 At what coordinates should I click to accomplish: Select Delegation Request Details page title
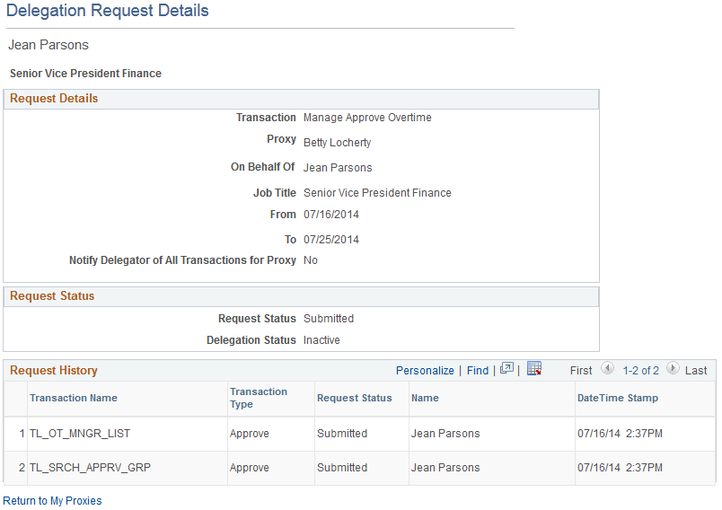tap(107, 11)
